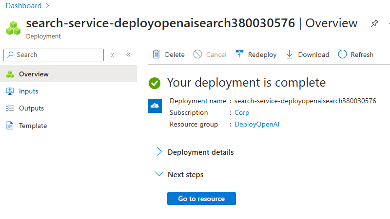The height and width of the screenshot is (219, 390).
Task: Click the Next steps heading
Action: click(186, 175)
